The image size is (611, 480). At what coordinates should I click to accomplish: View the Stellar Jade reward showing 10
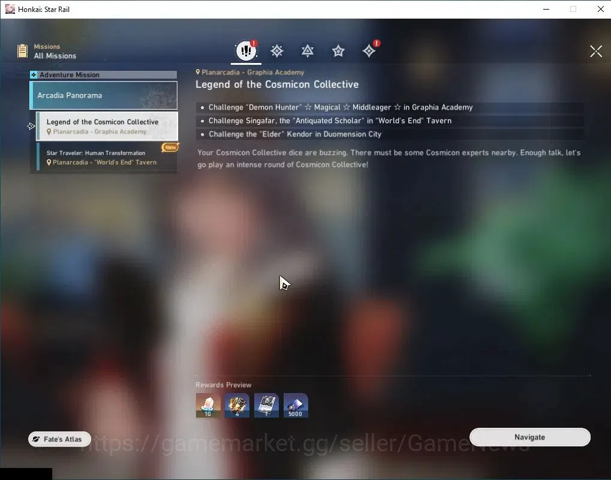208,405
